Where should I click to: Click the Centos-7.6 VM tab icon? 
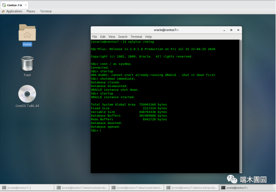pos(4,5)
